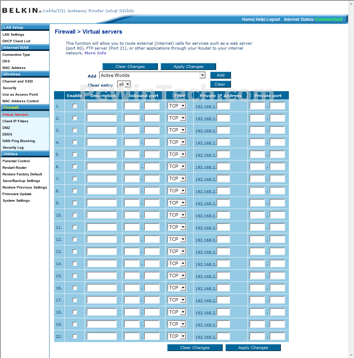Change protocol type dropdown in row 2
This screenshot has width=354, height=358.
[177, 118]
